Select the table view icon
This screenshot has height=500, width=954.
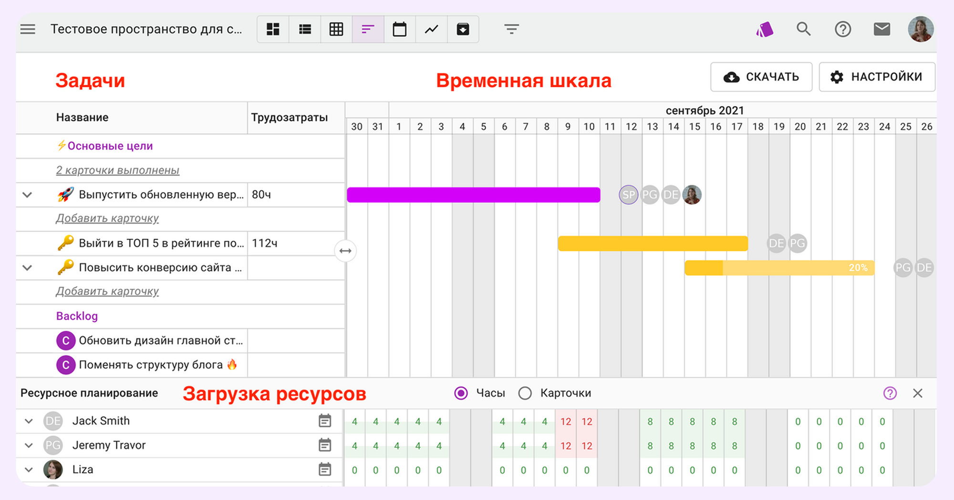pyautogui.click(x=336, y=29)
